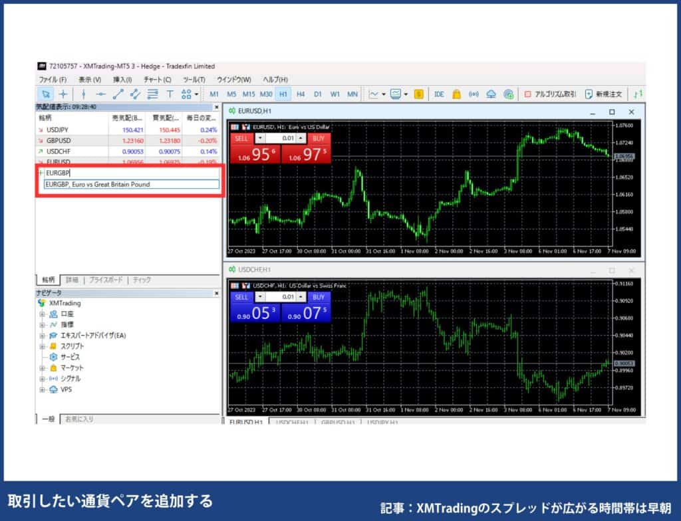Open the 表示(V) menu
Image resolution: width=681 pixels, height=521 pixels.
click(90, 80)
